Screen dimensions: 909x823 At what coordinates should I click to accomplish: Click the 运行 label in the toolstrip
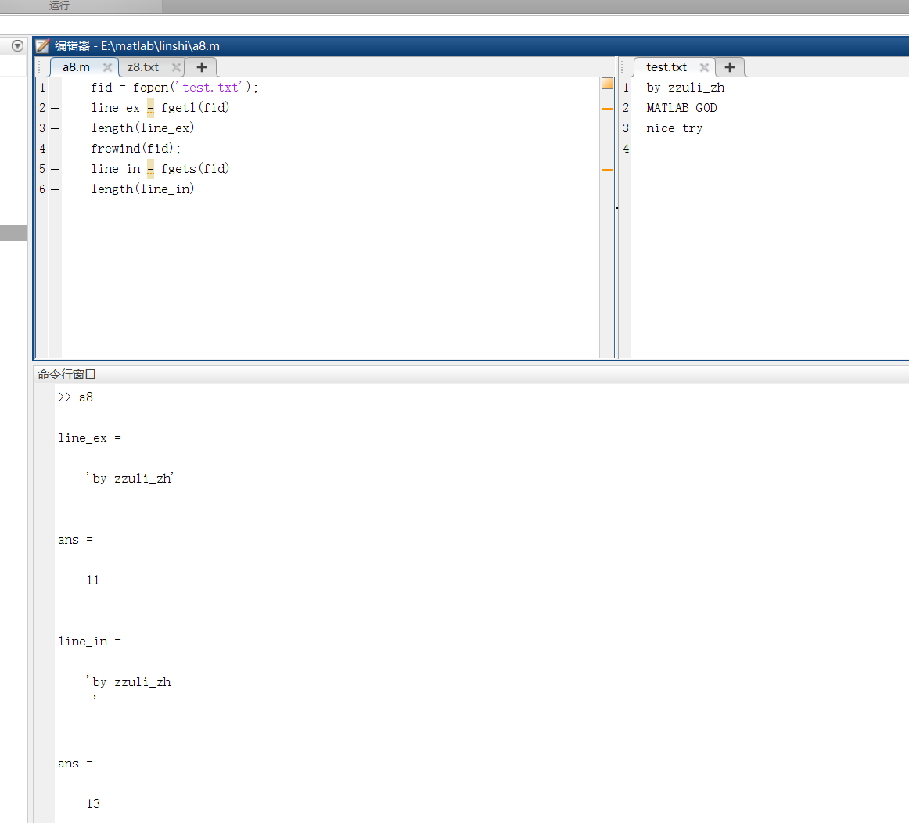pos(59,5)
